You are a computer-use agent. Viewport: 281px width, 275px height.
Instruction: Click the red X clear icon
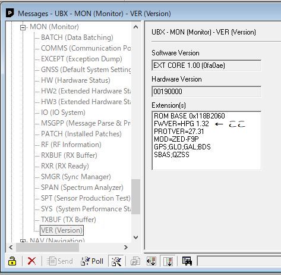coord(31,261)
